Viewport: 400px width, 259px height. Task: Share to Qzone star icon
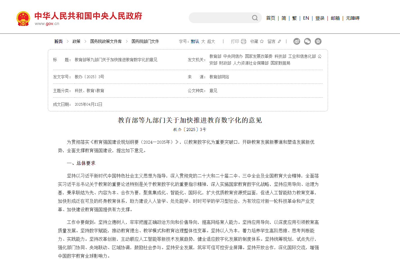(x=318, y=41)
